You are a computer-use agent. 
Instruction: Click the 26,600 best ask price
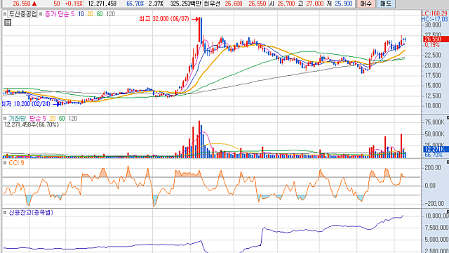pos(234,4)
